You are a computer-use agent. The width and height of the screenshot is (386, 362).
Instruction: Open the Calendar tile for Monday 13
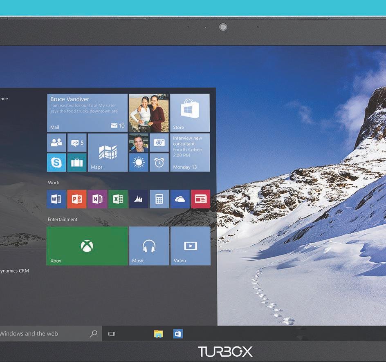190,152
